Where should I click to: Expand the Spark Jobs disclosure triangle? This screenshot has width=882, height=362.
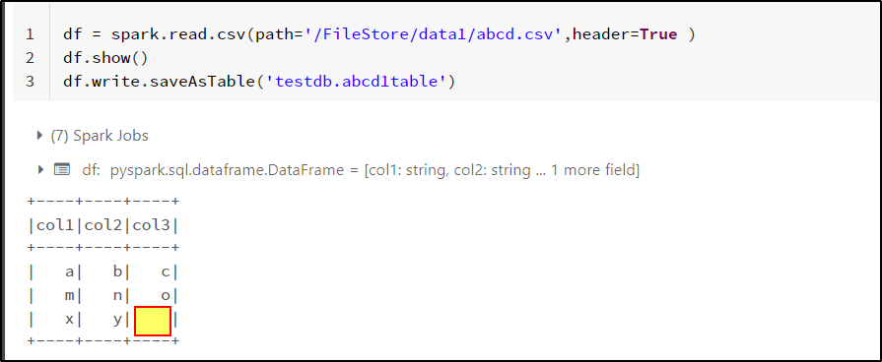click(39, 136)
